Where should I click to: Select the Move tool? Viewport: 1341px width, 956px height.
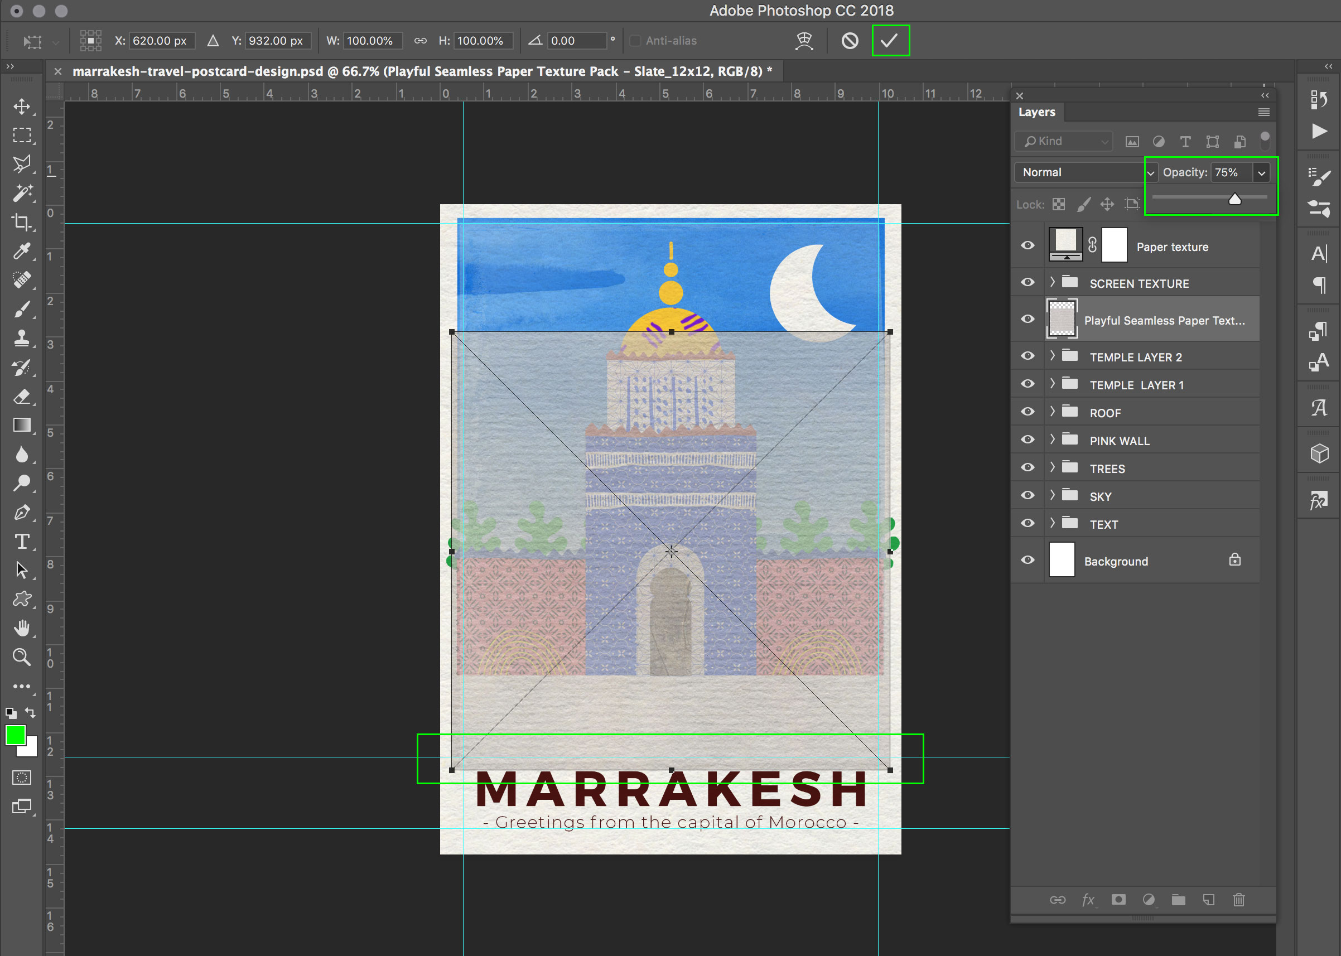pyautogui.click(x=22, y=107)
